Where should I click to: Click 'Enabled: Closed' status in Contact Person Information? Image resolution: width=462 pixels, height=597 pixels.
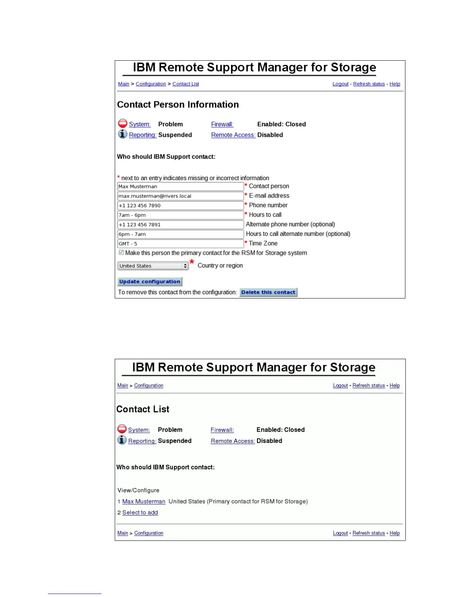pos(282,124)
